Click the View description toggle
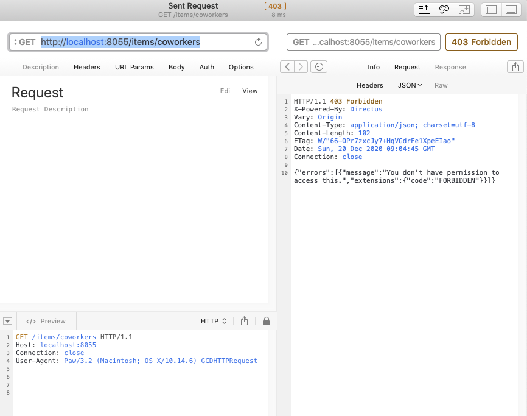The image size is (527, 416). point(250,91)
